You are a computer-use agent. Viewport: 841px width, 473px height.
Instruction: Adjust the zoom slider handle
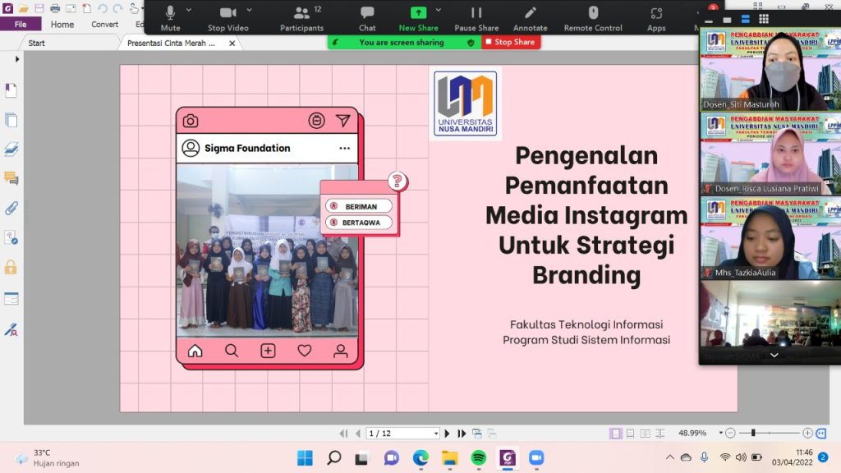(x=753, y=433)
